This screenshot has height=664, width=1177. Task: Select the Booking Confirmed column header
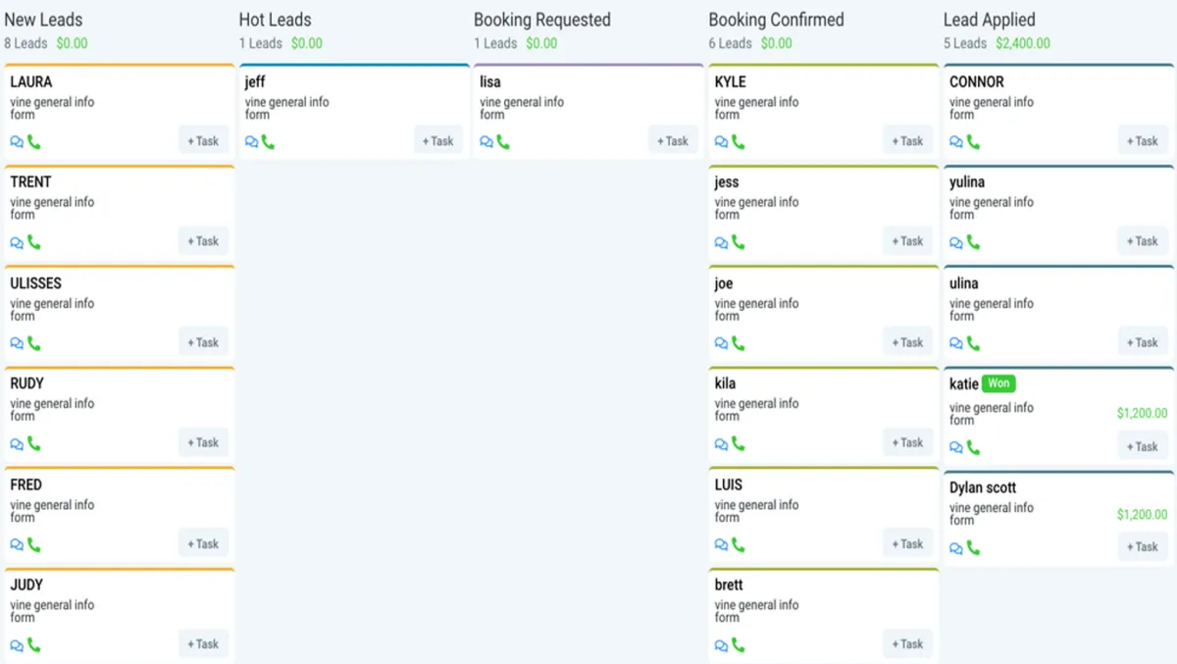[776, 20]
